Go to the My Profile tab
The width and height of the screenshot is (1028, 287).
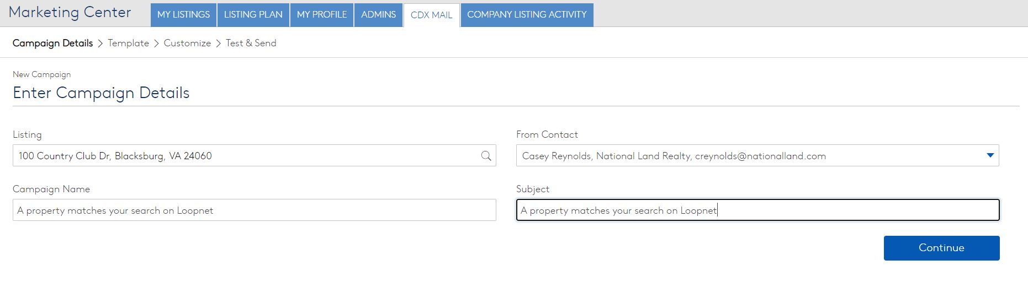321,15
